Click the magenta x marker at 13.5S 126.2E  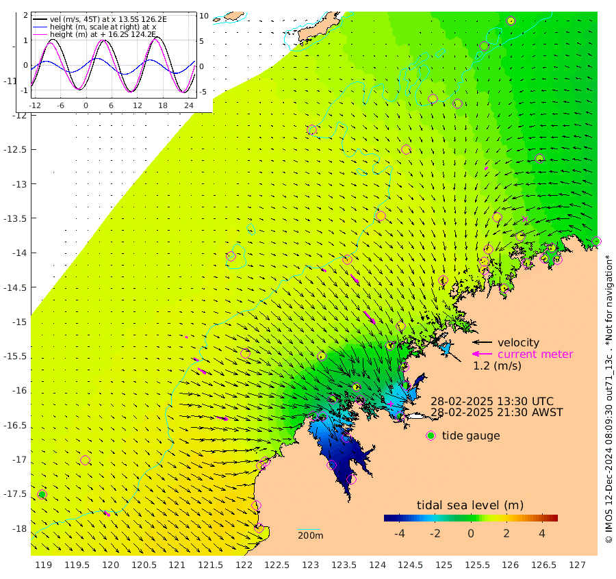click(x=525, y=219)
